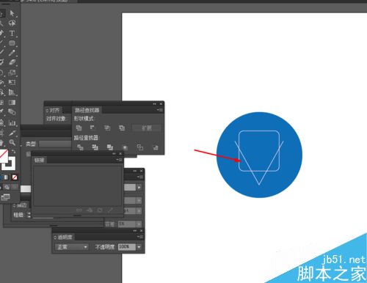Click the Outline pathfinder icon
This screenshot has width=367, height=283.
[x=140, y=147]
